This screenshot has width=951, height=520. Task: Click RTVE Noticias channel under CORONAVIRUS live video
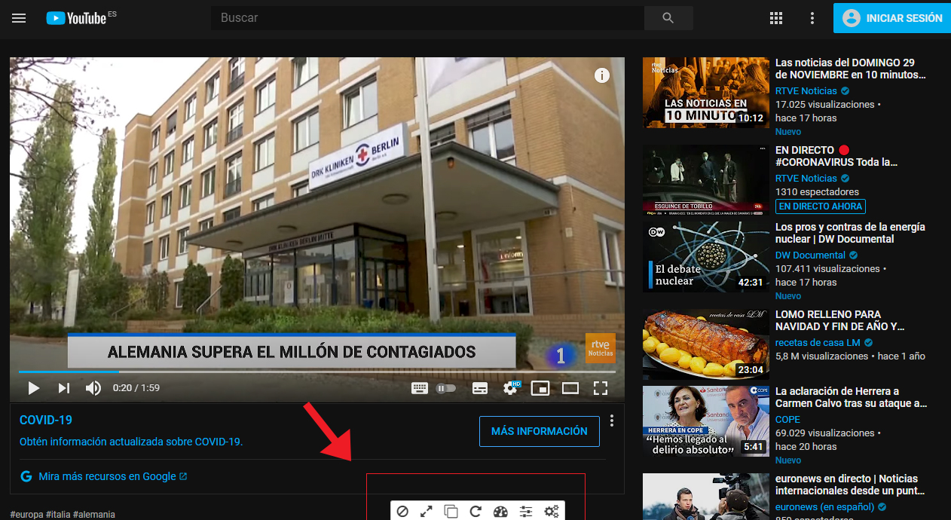[806, 179]
